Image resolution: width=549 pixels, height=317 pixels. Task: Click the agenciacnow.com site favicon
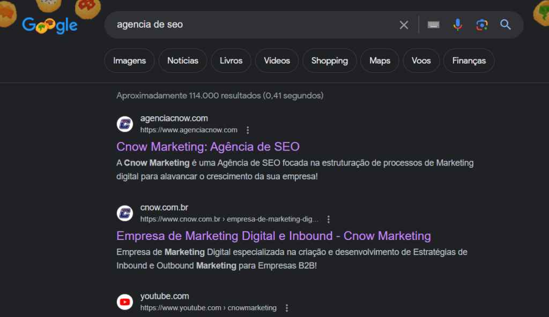(x=124, y=124)
